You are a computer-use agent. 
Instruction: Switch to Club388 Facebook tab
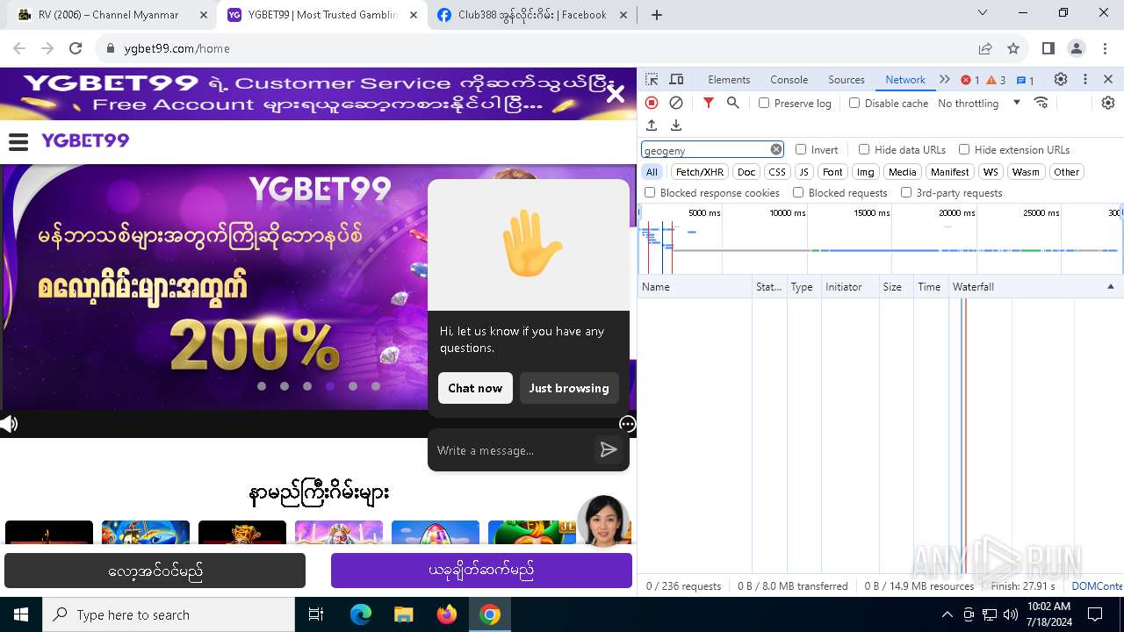coord(532,15)
